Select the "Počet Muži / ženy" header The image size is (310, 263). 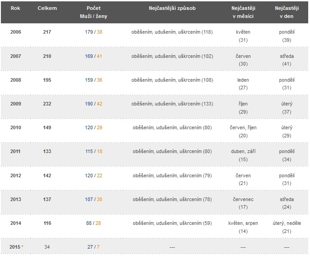(93, 12)
